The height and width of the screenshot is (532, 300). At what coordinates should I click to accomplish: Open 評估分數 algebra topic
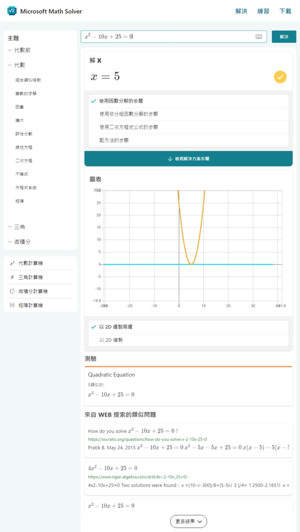pyautogui.click(x=24, y=134)
